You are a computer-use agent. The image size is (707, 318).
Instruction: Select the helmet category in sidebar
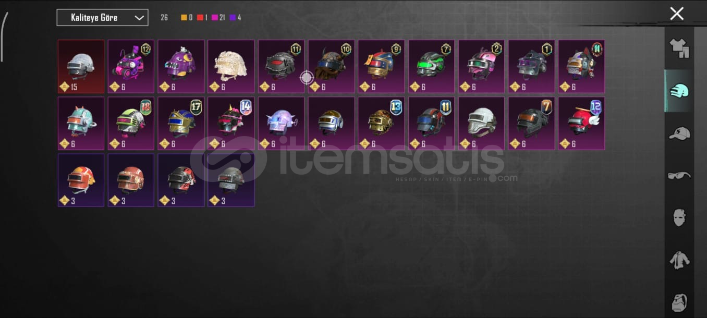(679, 91)
